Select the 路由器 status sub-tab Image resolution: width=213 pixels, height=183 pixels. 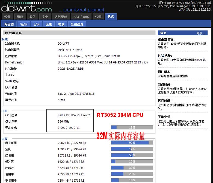(9, 25)
